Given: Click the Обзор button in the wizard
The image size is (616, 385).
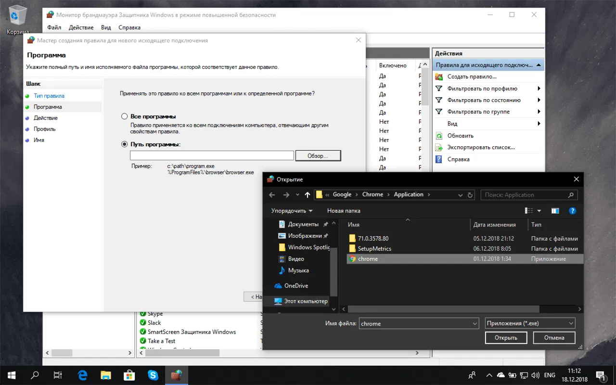Looking at the screenshot, I should (318, 155).
